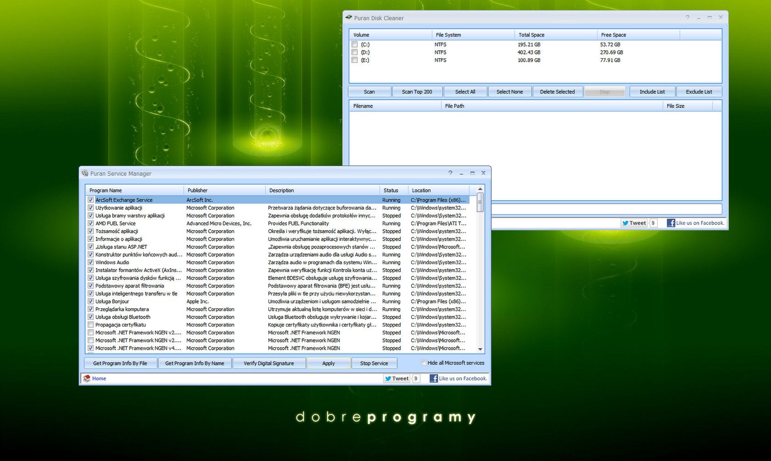771x461 pixels.
Task: Uncheck the Przeglądarka komputera checkbox
Action: (x=90, y=309)
